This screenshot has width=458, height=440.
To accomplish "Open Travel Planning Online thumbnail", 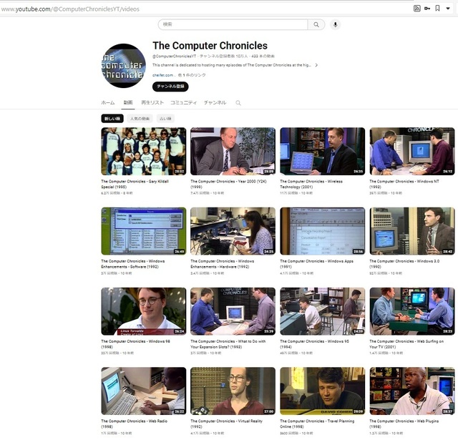I will pos(323,391).
